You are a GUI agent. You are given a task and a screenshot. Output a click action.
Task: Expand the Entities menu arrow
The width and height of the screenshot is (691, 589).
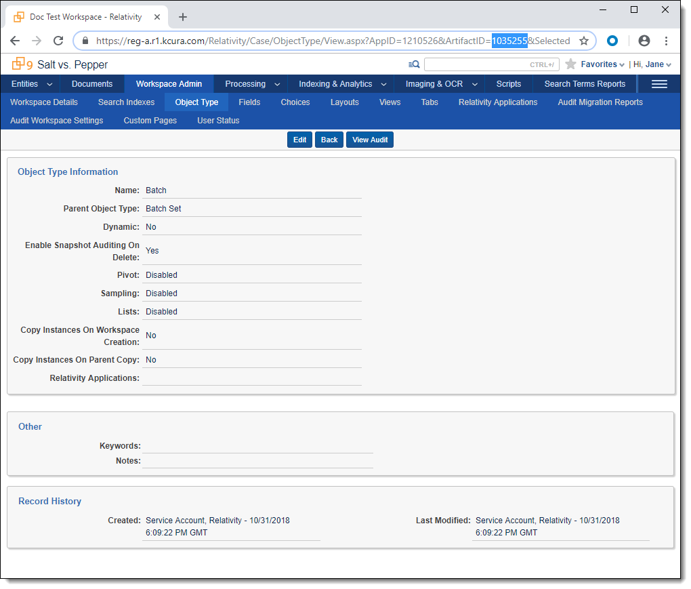click(x=49, y=84)
